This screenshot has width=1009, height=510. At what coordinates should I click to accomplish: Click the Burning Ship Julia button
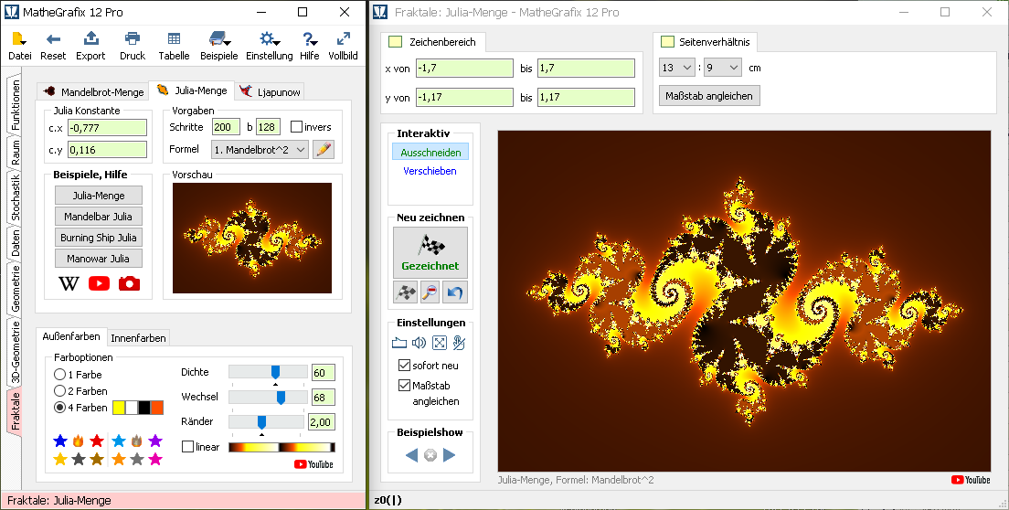coord(98,238)
